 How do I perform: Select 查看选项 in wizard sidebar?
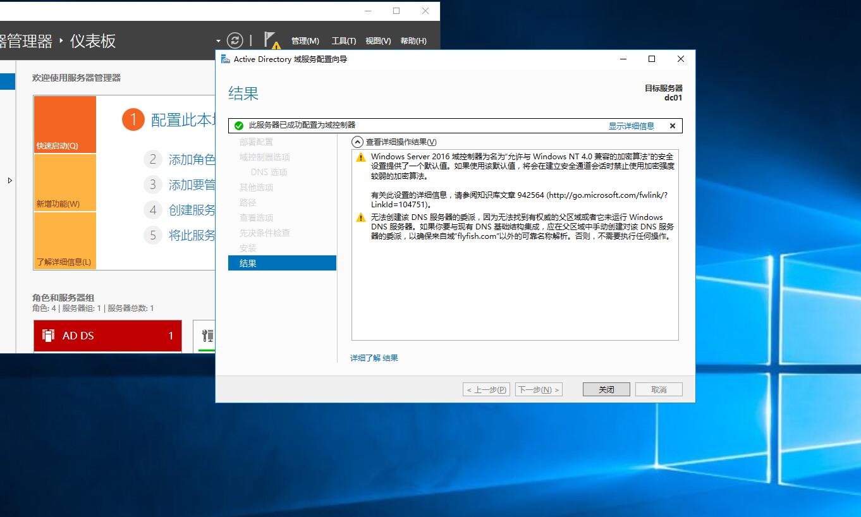(x=256, y=217)
